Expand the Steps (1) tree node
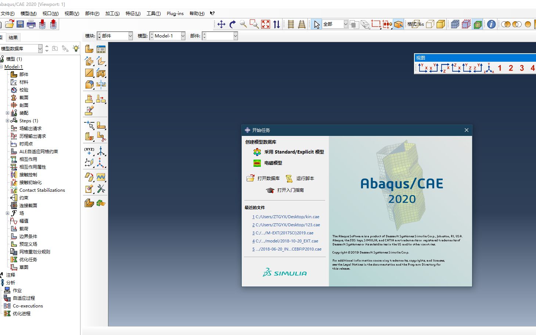Screen dimensions: 536x335 7,120
